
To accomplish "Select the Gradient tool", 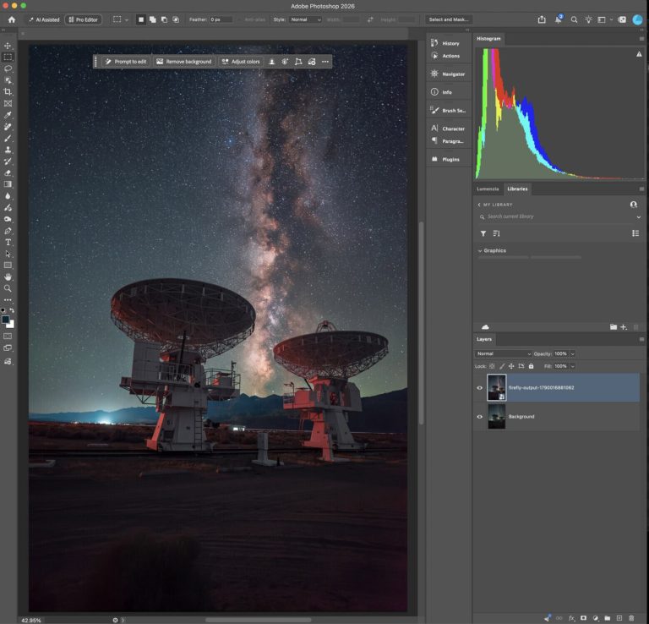I will pyautogui.click(x=8, y=184).
